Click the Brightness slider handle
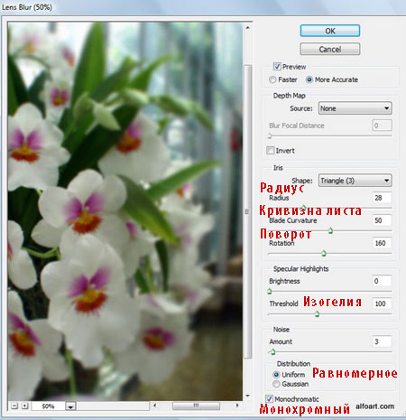Image resolution: width=406 pixels, height=420 pixels. [270, 291]
